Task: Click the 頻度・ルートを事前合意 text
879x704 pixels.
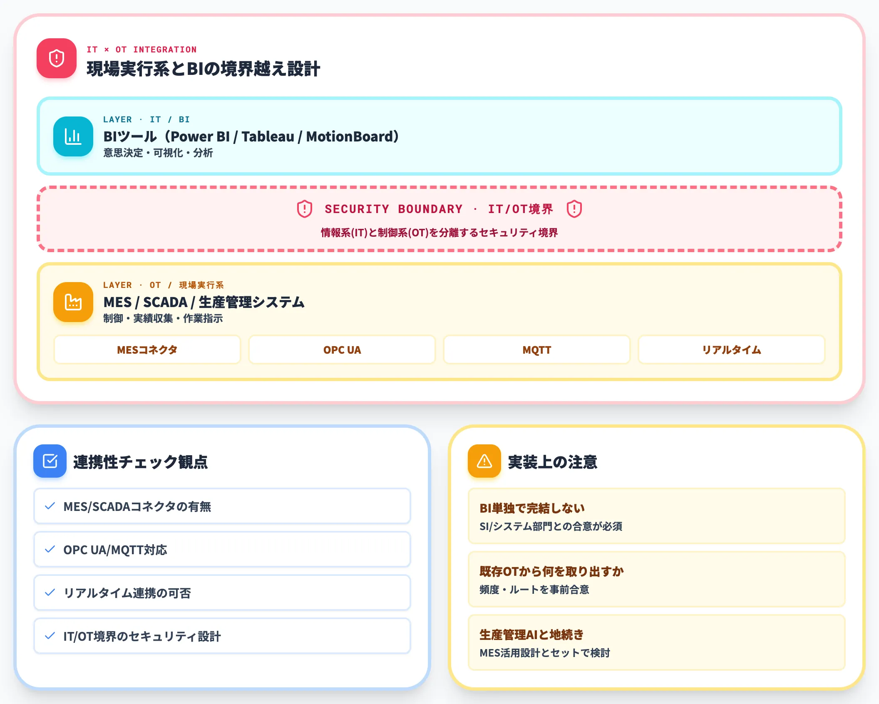Action: tap(534, 590)
